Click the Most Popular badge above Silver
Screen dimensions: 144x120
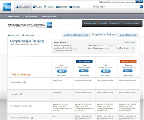tap(84, 61)
